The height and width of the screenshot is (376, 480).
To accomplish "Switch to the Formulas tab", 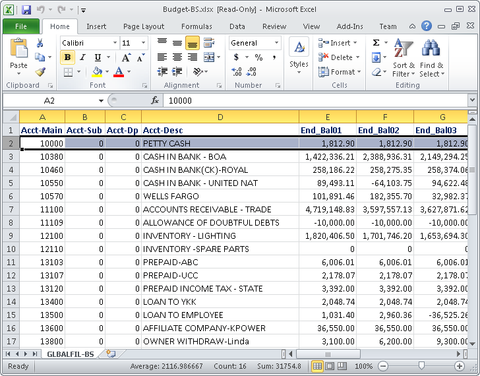I will 196,26.
